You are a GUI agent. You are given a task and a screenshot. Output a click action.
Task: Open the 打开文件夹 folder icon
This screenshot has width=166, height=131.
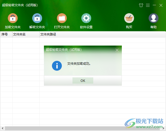(62, 18)
